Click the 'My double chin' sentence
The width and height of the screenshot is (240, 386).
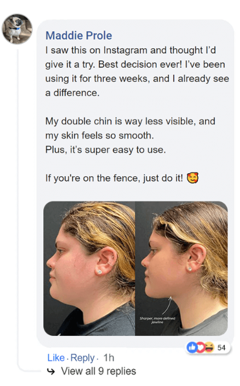pyautogui.click(x=130, y=128)
